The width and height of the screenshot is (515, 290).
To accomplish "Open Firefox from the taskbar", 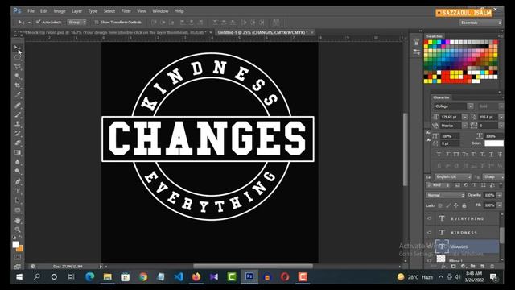I will (x=196, y=277).
